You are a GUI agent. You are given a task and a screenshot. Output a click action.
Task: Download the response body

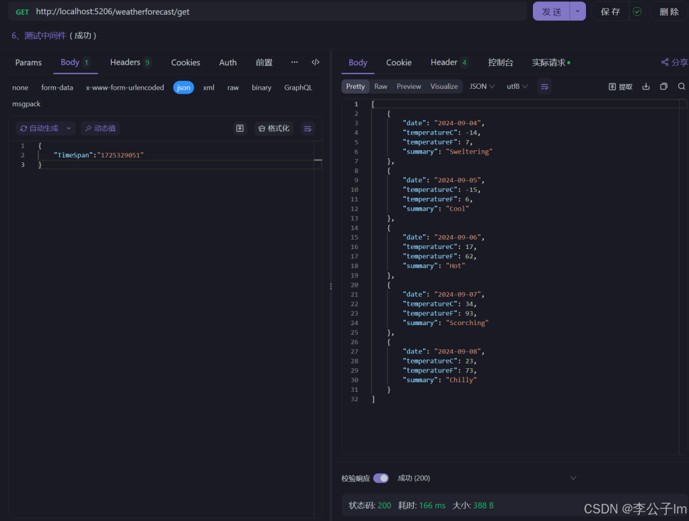(645, 86)
